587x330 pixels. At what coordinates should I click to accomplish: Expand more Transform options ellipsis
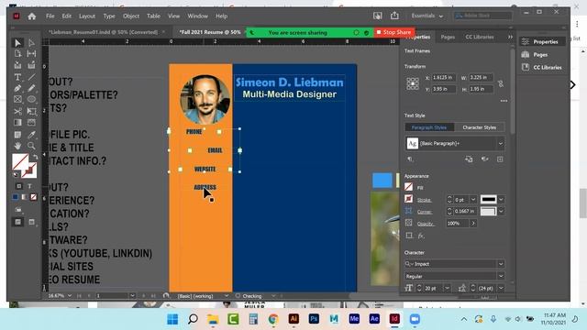[x=504, y=101]
